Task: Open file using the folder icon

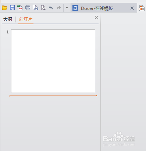Action: (4, 8)
